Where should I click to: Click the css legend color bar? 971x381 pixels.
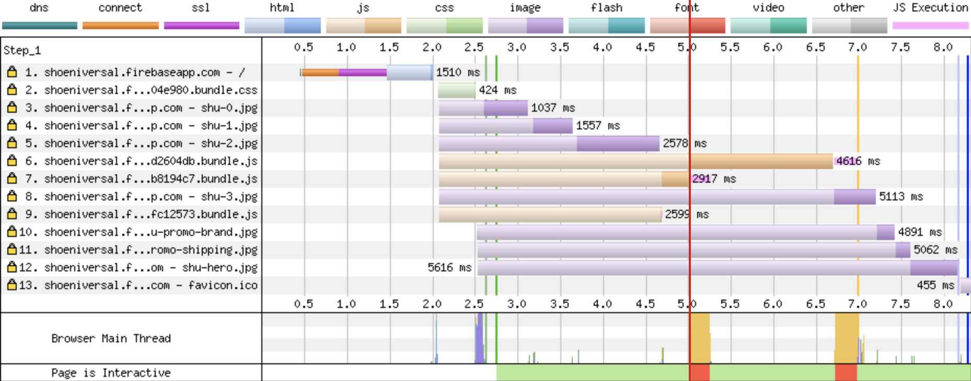(x=445, y=26)
